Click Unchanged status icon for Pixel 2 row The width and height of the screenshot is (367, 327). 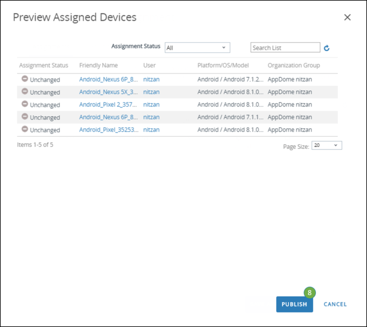[25, 104]
